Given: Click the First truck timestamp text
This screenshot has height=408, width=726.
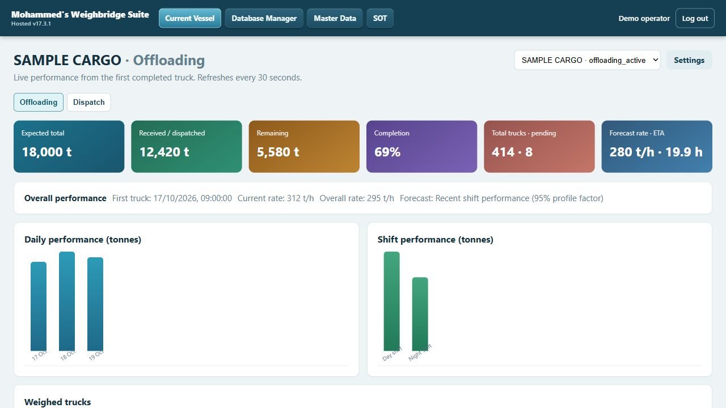Looking at the screenshot, I should (172, 198).
